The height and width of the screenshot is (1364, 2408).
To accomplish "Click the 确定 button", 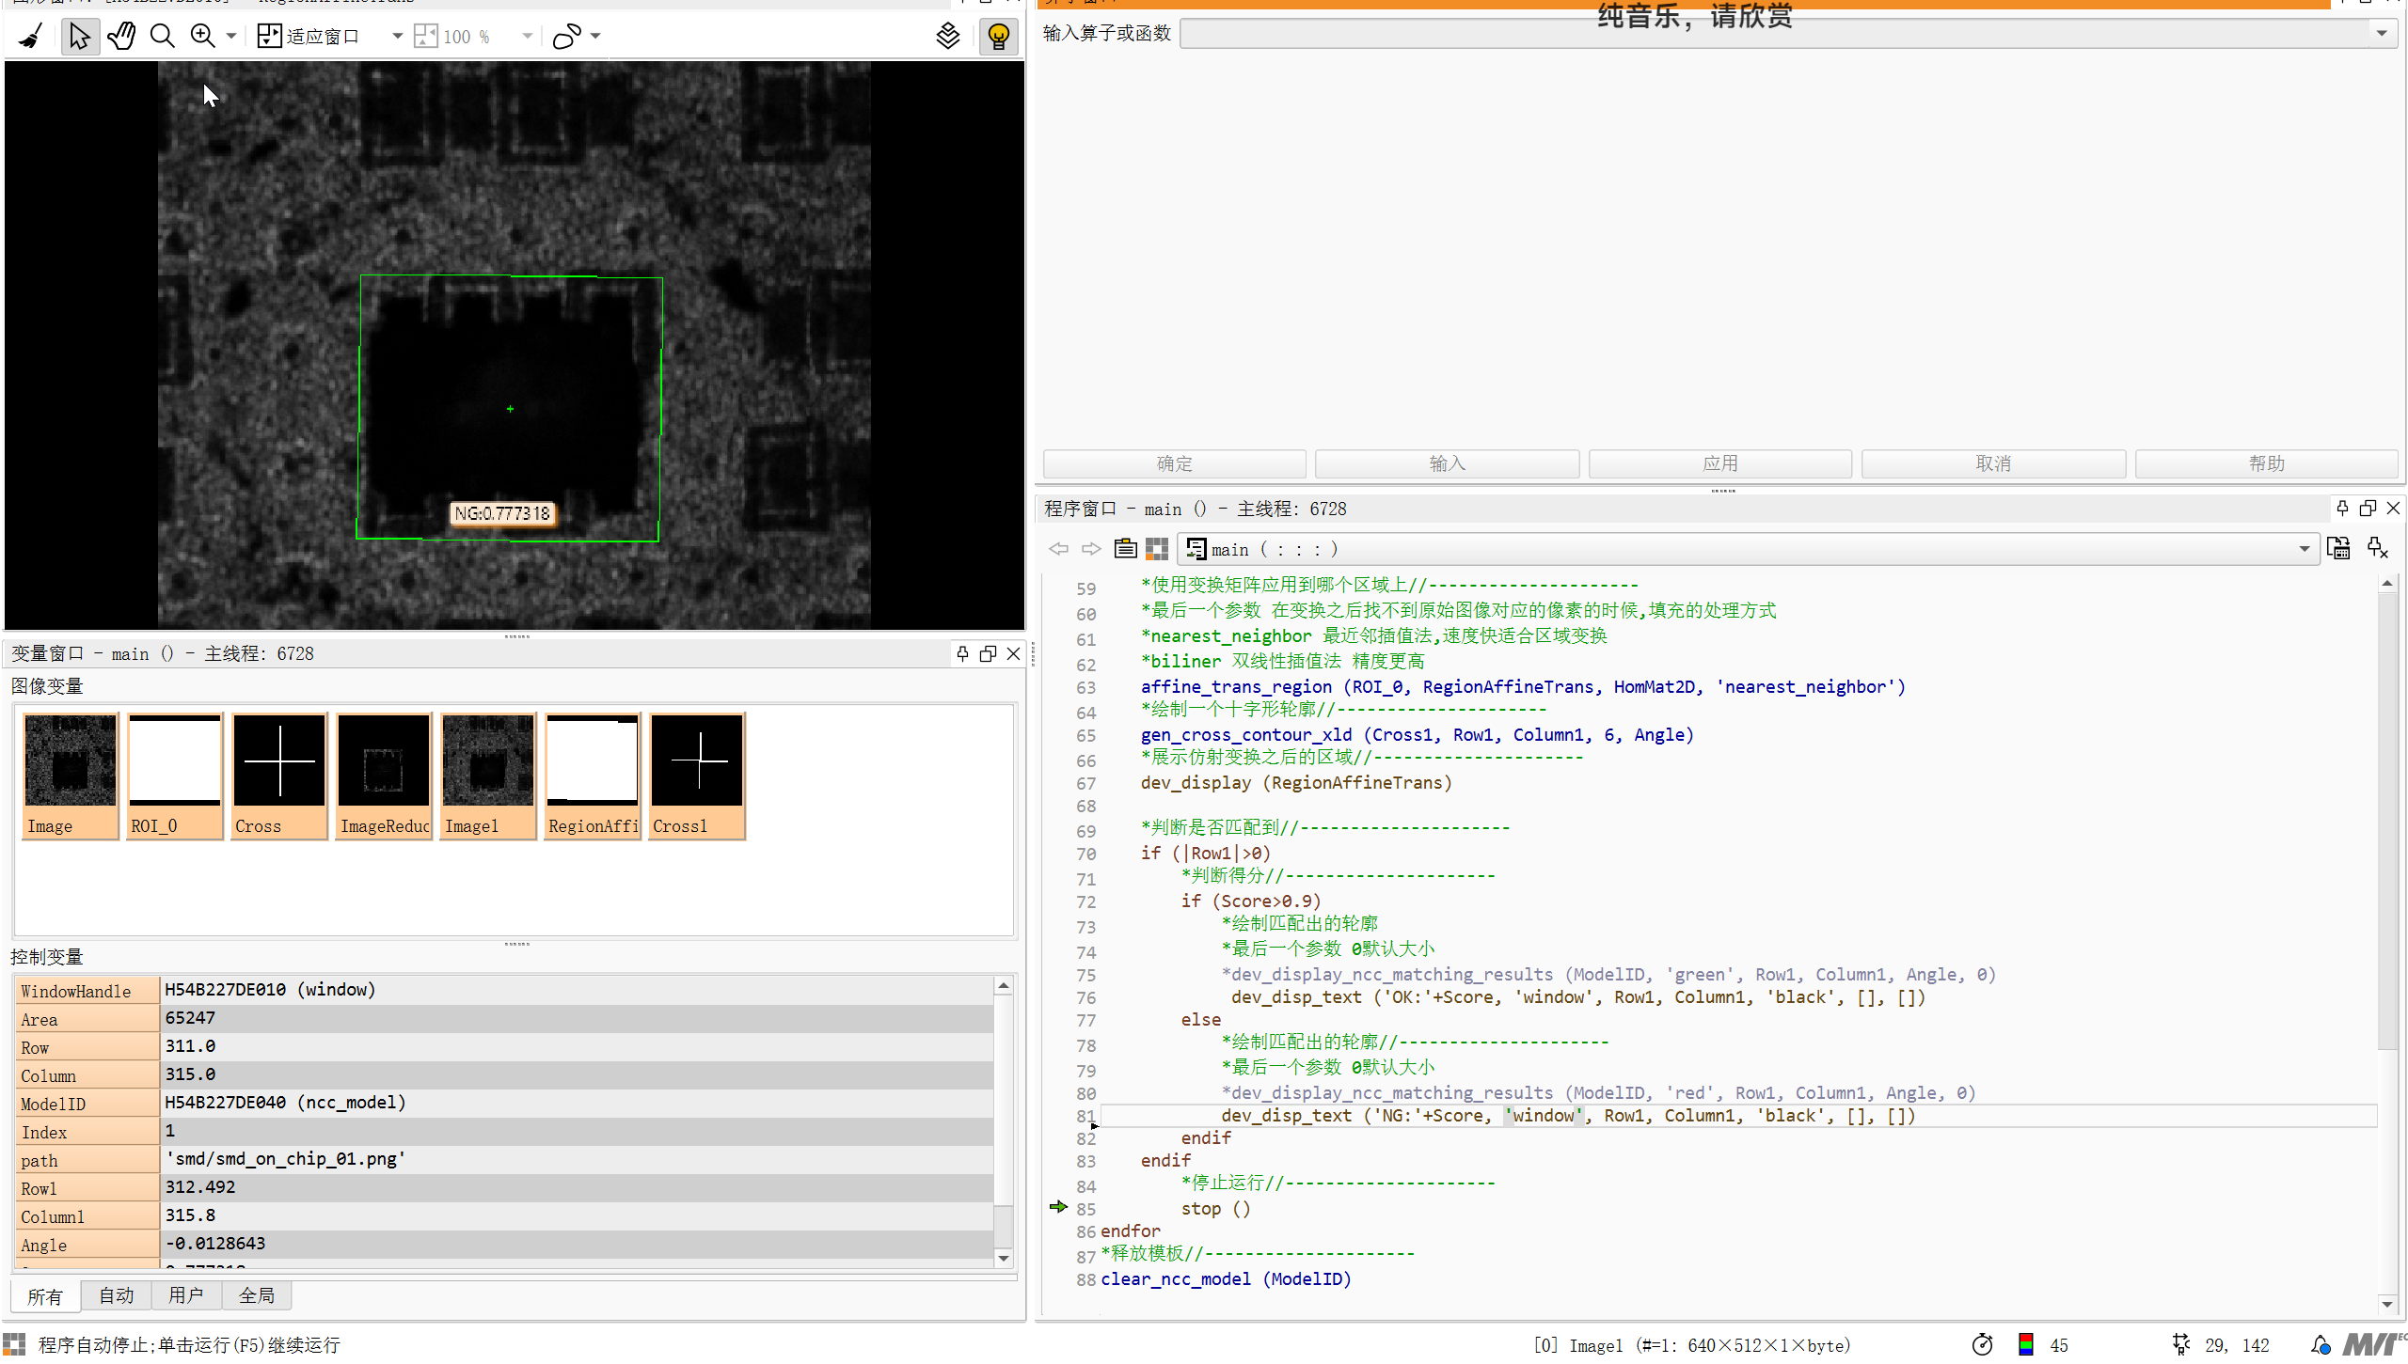I will click(1174, 463).
